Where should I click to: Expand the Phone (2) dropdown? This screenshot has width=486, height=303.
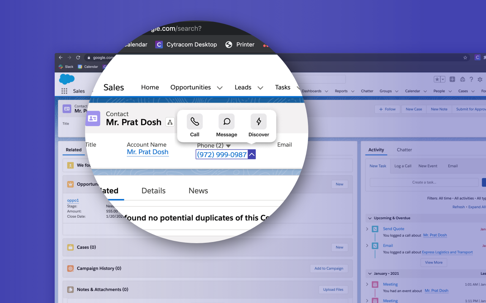click(228, 145)
